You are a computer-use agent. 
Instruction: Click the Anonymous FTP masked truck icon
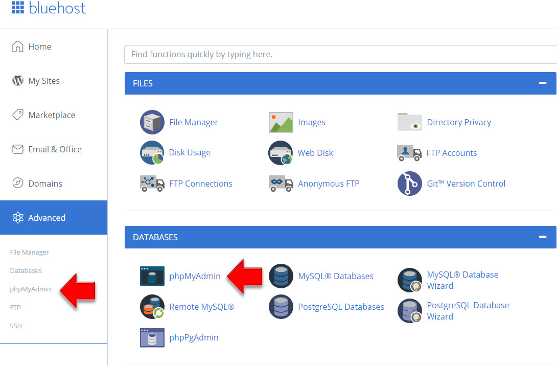281,184
